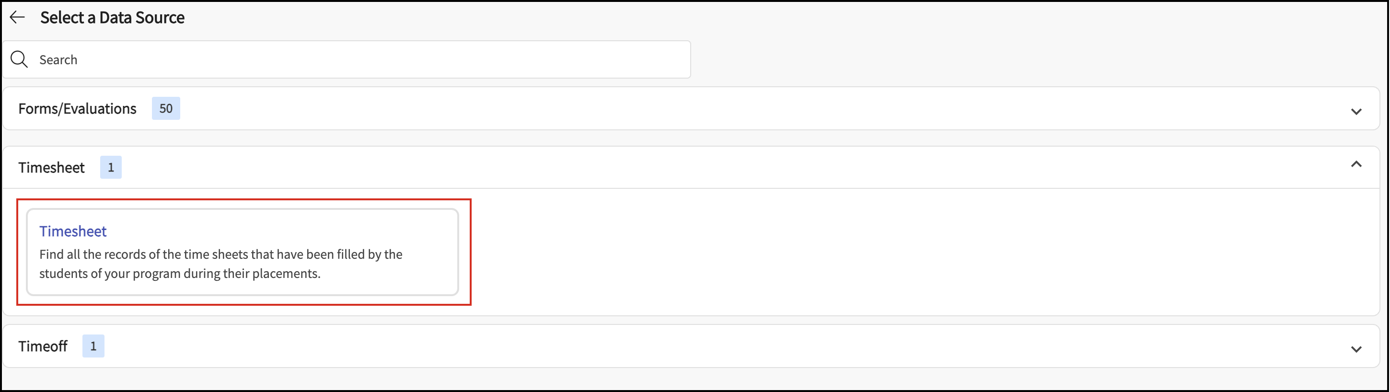Click blank area right of the search box
Viewport: 1390px width, 392px height.
(1025, 59)
